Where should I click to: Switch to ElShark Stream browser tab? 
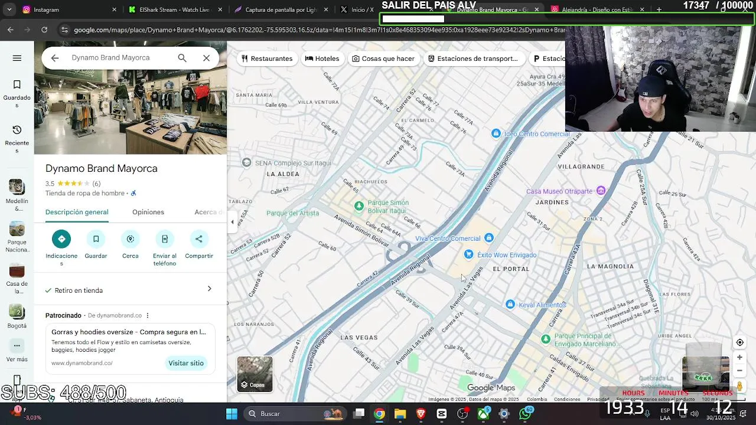175,9
